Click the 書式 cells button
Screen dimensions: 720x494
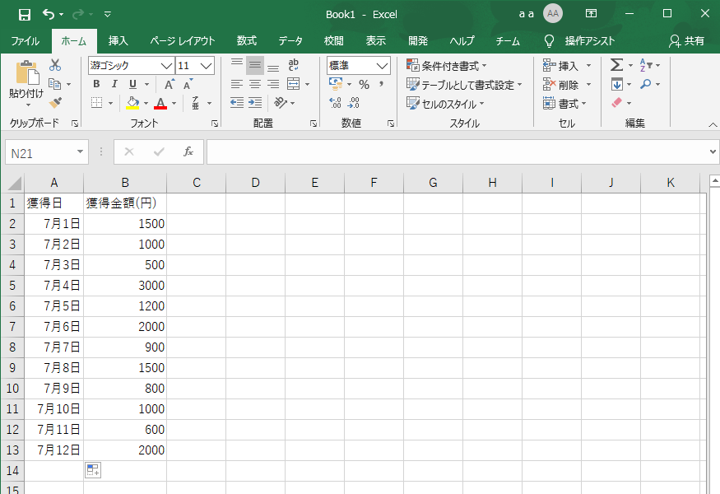coord(564,104)
